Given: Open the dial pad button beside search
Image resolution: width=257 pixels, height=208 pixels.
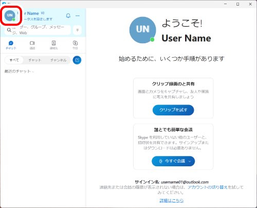Looking at the screenshot, I should click(x=77, y=30).
